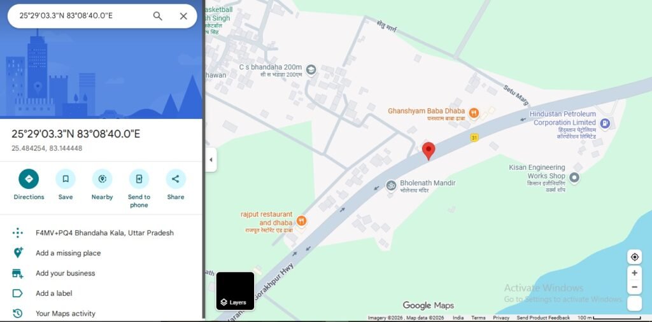The image size is (652, 322).
Task: Clear the search box with X
Action: [x=183, y=16]
